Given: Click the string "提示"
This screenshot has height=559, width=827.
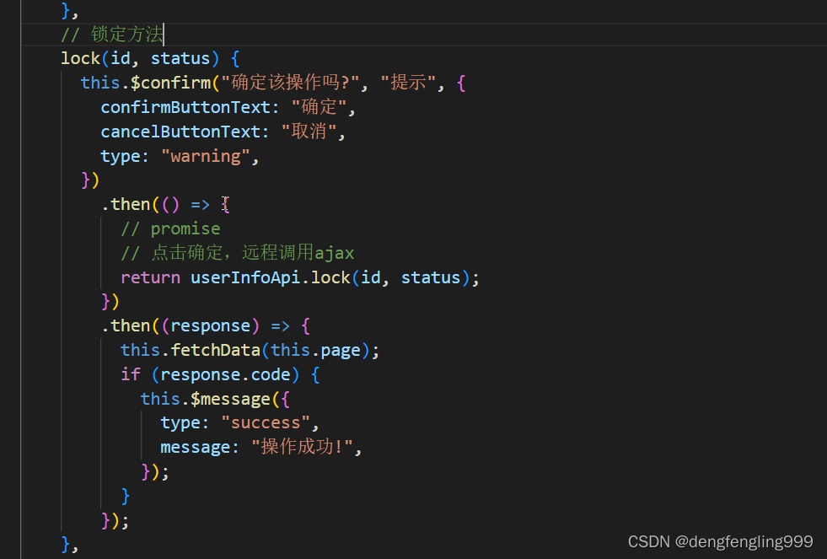Looking at the screenshot, I should tap(408, 83).
